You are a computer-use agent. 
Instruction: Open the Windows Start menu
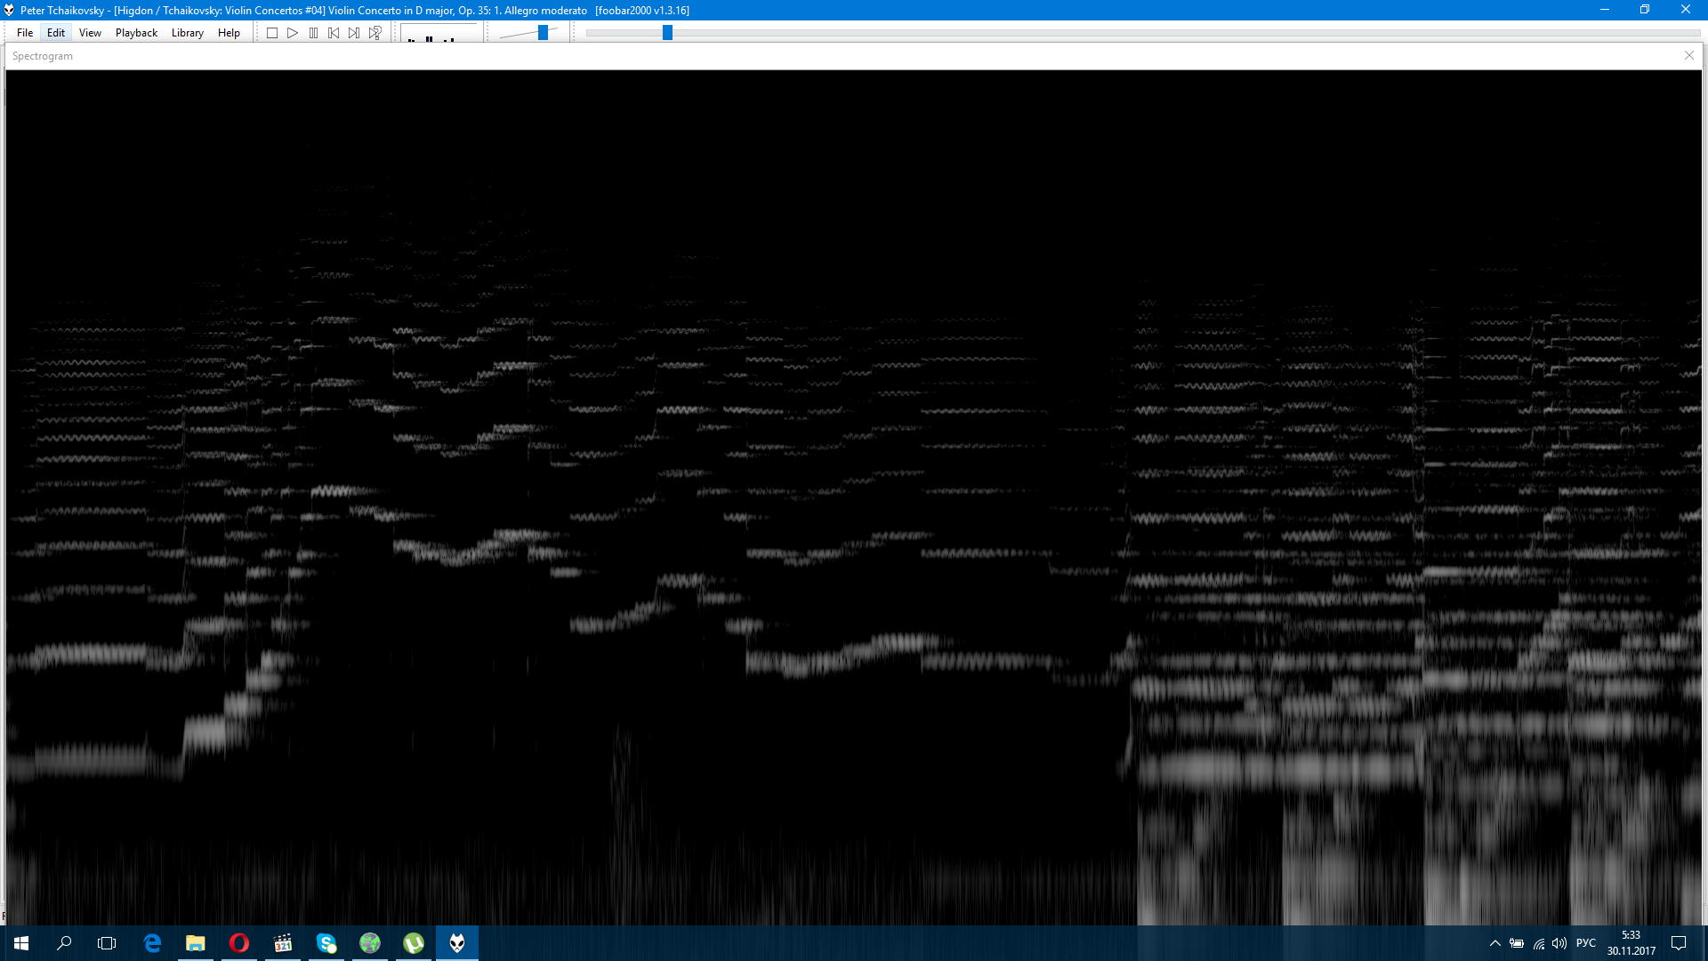21,943
